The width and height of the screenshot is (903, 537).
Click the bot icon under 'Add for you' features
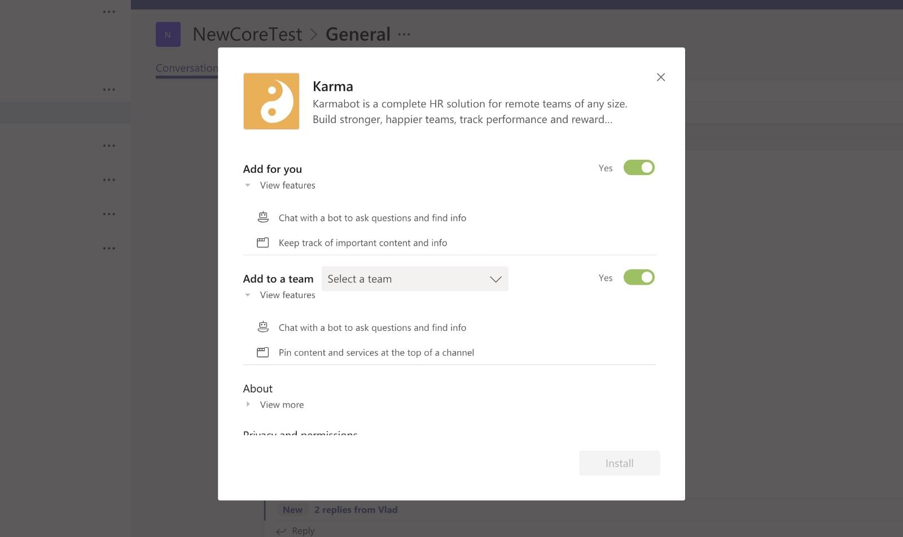point(262,216)
